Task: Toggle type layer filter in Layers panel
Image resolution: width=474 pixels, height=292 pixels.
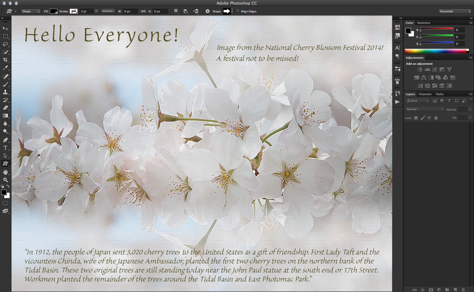Action: pyautogui.click(x=449, y=101)
